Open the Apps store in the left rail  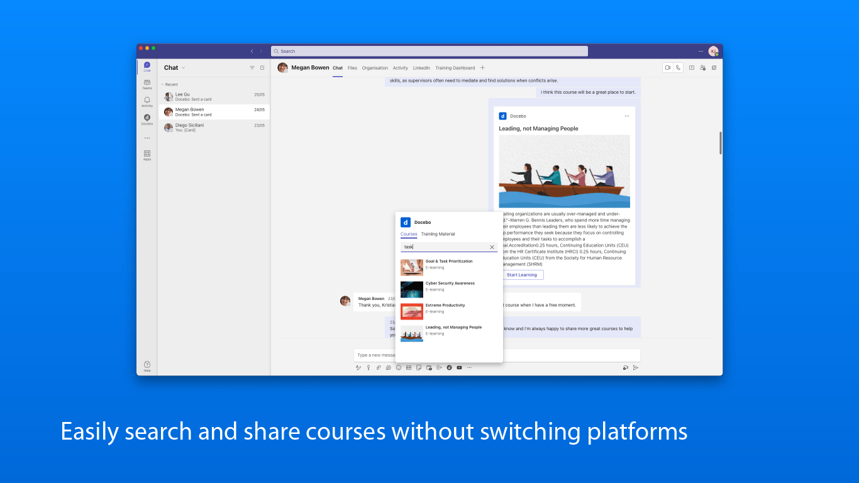click(147, 155)
